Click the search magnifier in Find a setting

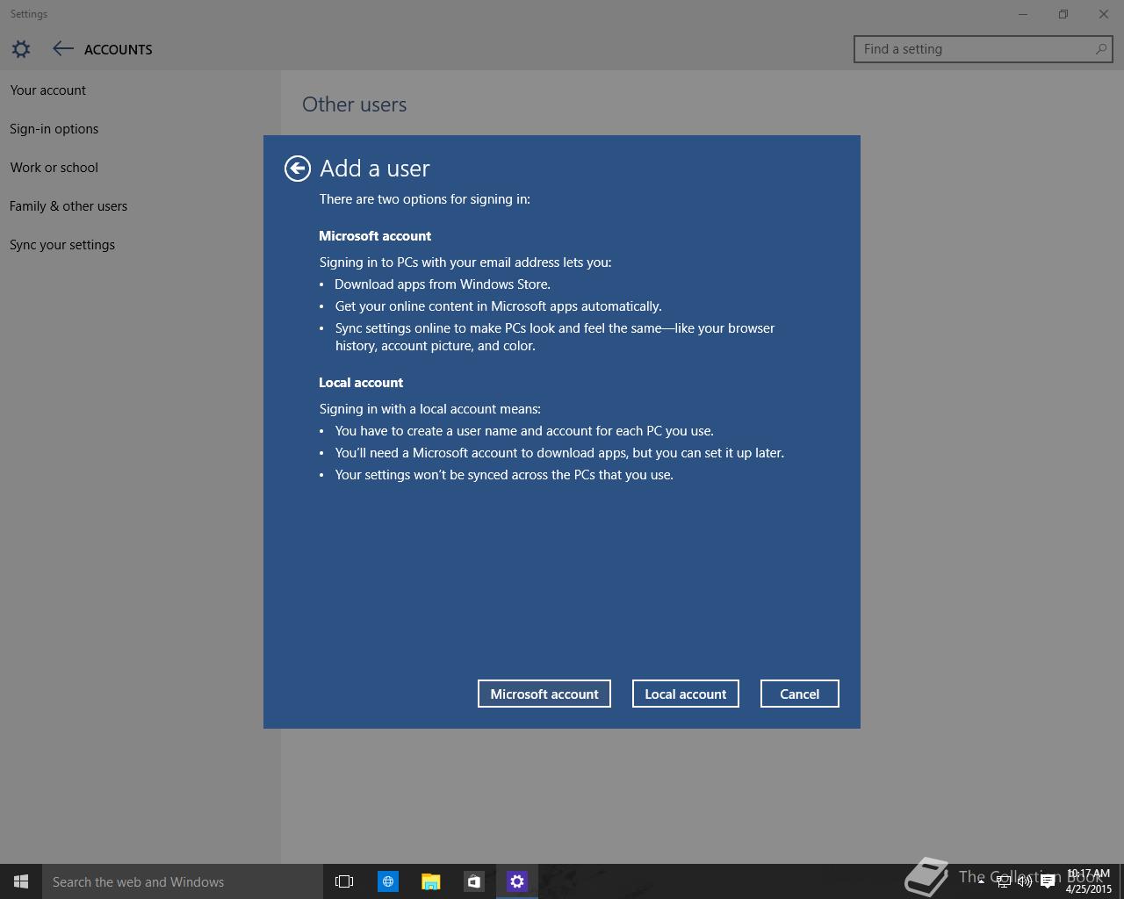point(1100,49)
